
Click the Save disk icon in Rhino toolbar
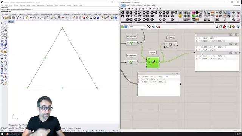pos(10,18)
